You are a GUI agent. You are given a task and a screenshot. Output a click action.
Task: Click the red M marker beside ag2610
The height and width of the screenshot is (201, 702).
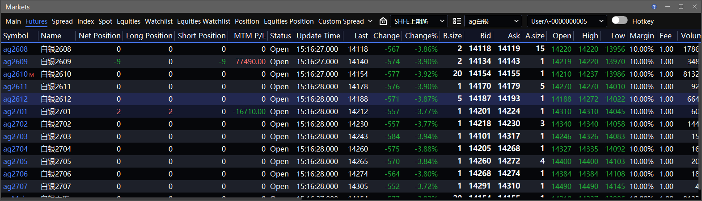32,75
